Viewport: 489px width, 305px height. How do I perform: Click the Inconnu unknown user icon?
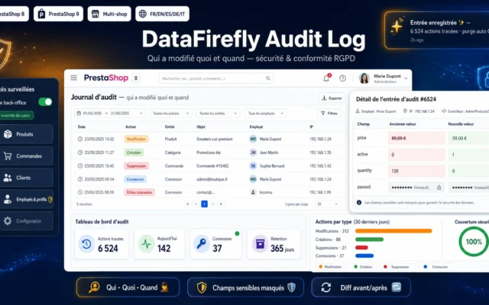[x=253, y=192]
